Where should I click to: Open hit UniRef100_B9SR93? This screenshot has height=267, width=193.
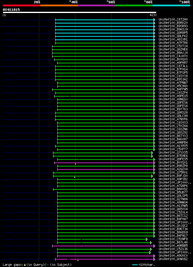click(x=173, y=26)
